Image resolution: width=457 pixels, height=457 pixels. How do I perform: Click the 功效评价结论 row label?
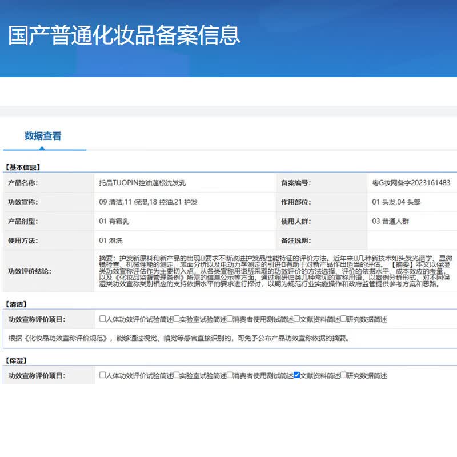pyautogui.click(x=30, y=271)
